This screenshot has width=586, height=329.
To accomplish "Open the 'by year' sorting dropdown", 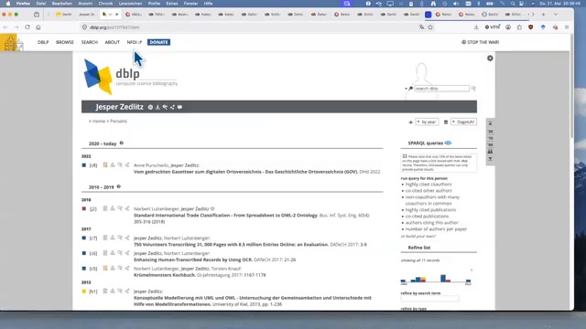I will 427,122.
